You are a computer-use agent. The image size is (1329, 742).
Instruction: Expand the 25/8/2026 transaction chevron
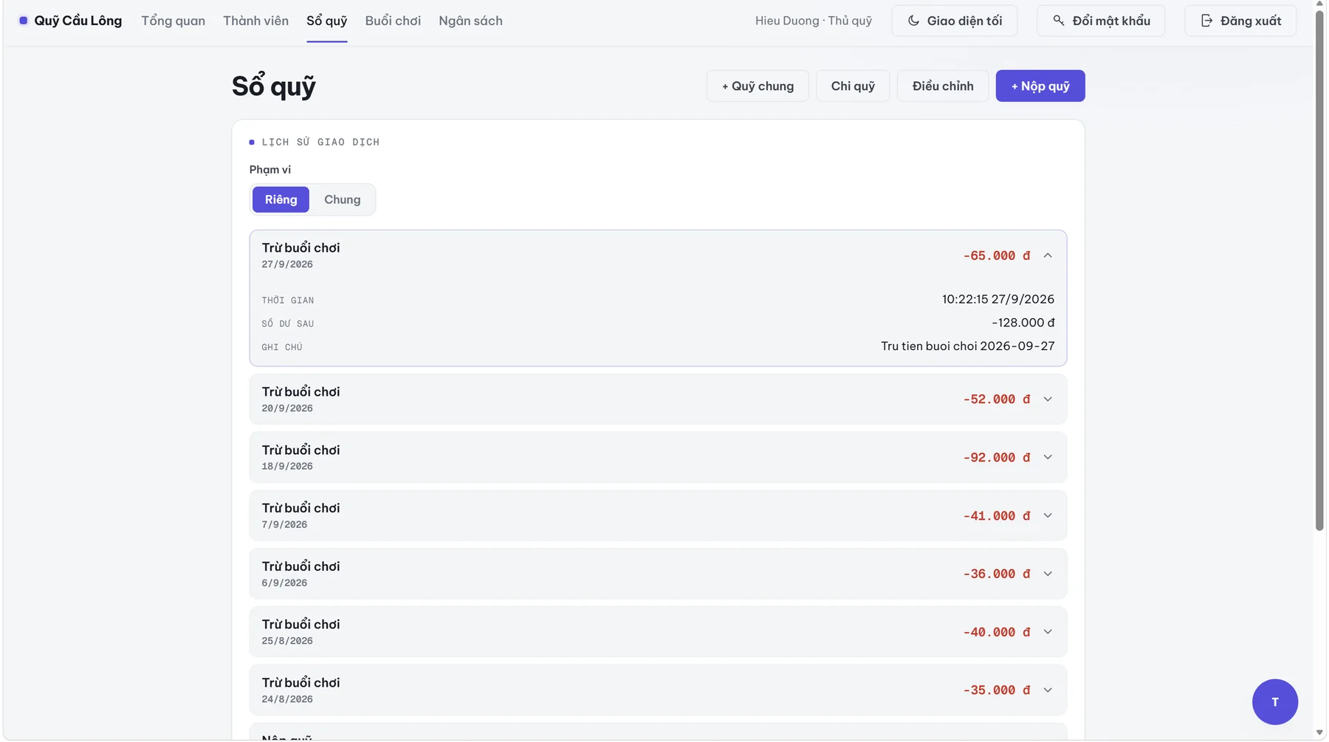pos(1048,632)
